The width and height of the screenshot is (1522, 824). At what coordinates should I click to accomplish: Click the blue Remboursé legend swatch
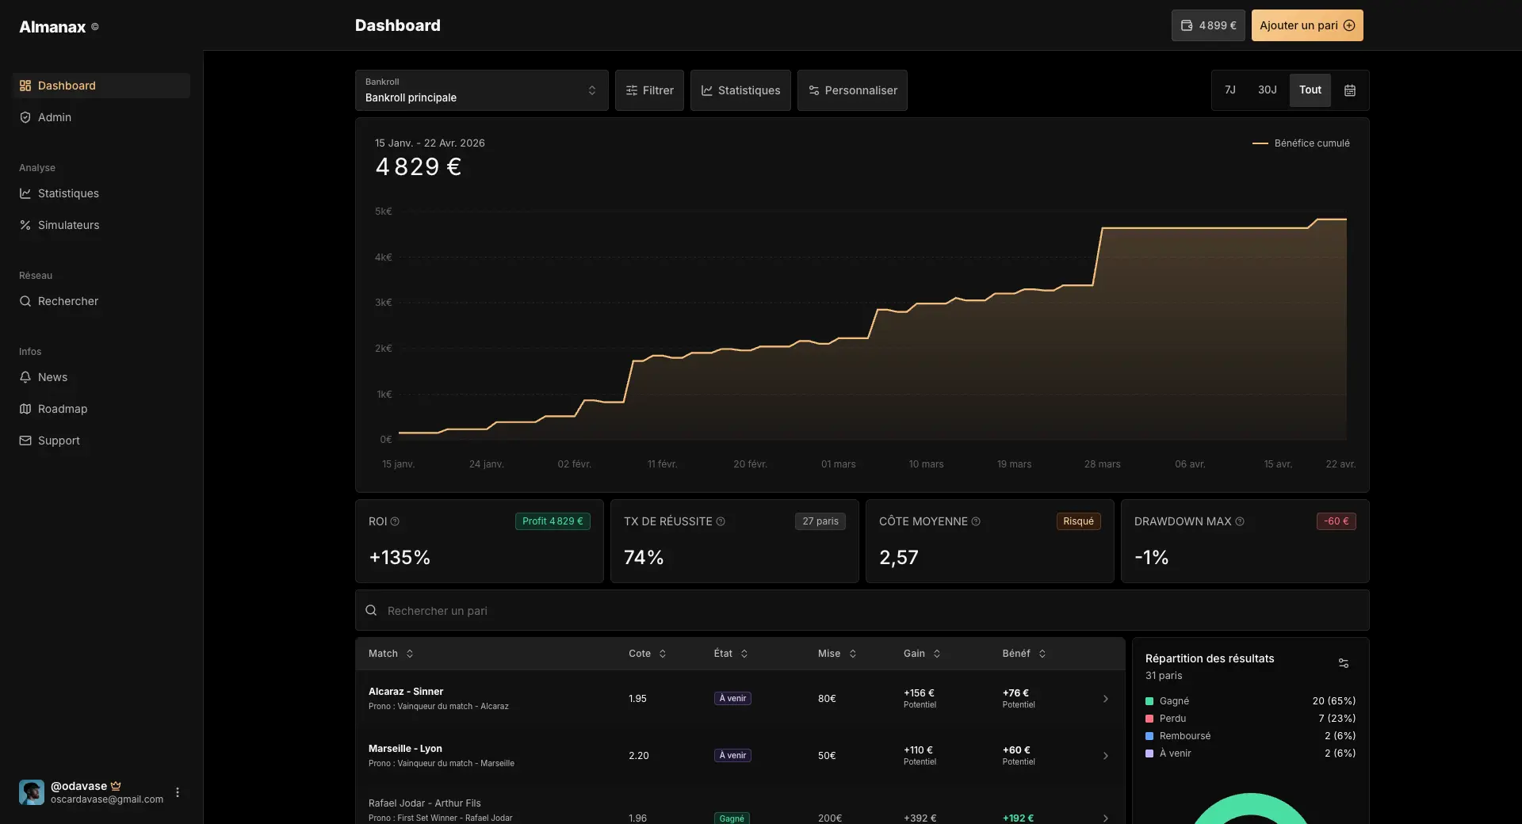pos(1149,736)
